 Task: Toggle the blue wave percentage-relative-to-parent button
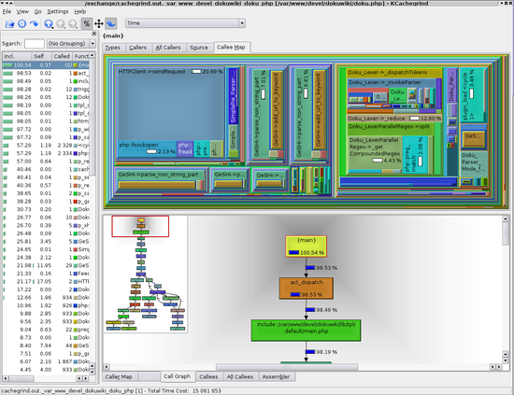click(111, 23)
